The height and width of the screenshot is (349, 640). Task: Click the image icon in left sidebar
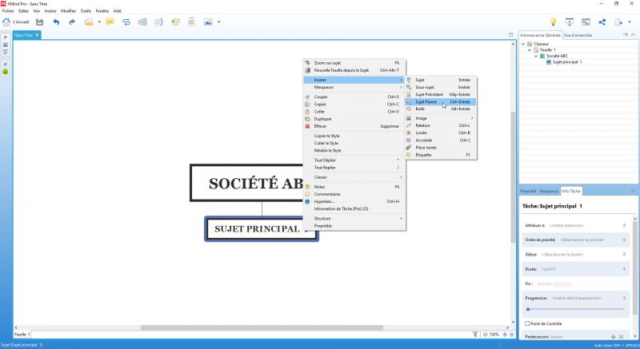click(x=6, y=45)
